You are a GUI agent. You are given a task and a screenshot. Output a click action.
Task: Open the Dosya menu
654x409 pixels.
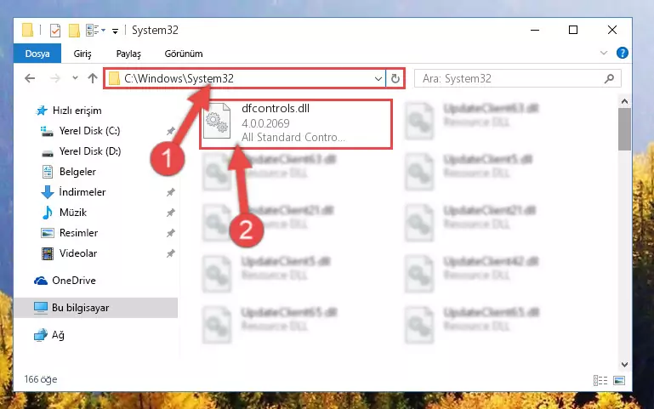[37, 54]
